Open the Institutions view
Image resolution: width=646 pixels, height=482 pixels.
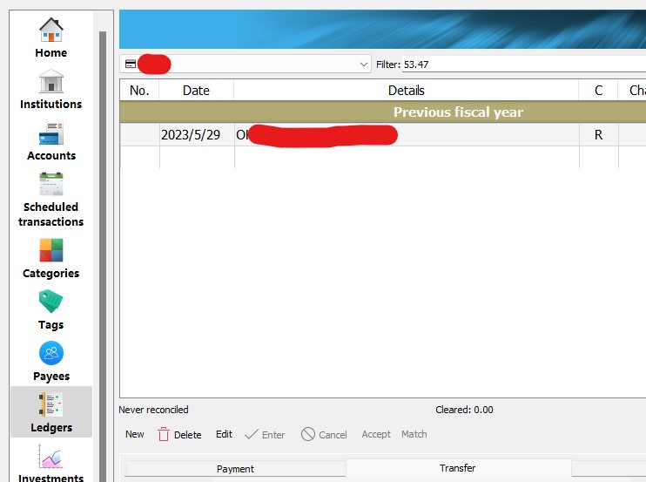(51, 89)
